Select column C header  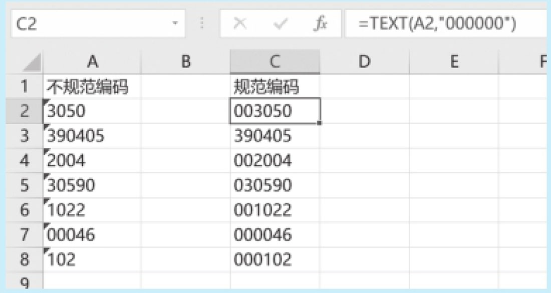point(274,62)
